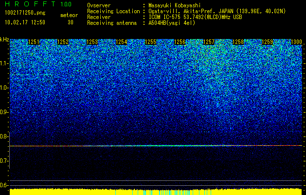Click the name Masayuki Kobayashi
Viewport: 306px width, 195px height.
[x=175, y=5]
